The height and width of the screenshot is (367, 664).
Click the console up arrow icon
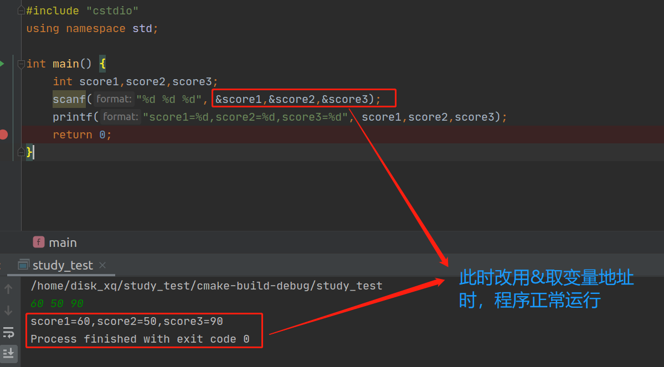coord(8,289)
